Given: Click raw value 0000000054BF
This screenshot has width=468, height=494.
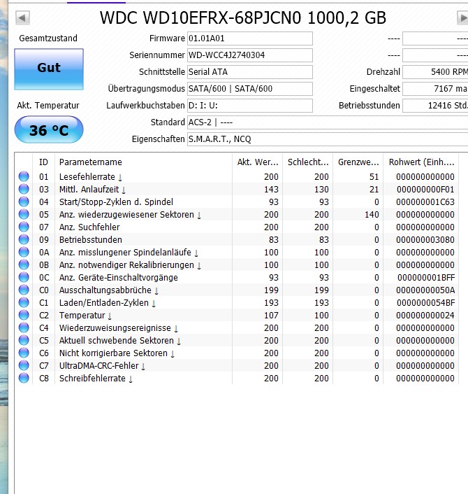Looking at the screenshot, I should 426,303.
